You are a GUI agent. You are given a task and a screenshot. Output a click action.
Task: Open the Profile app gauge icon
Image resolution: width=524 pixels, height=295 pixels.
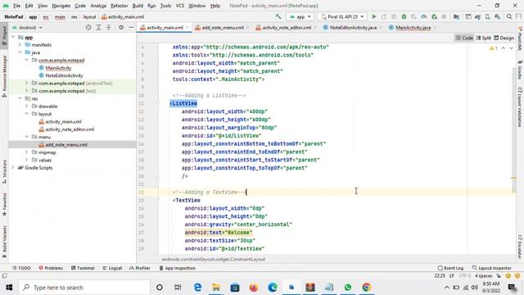tap(424, 16)
